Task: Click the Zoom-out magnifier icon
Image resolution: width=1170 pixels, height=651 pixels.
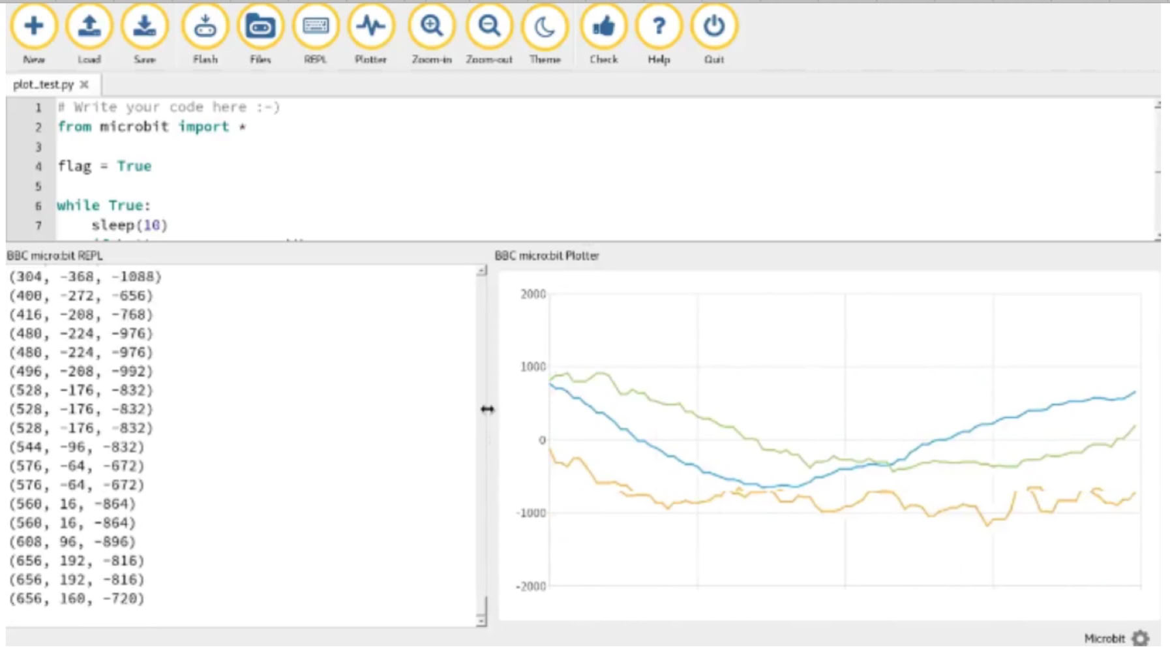Action: pos(488,27)
